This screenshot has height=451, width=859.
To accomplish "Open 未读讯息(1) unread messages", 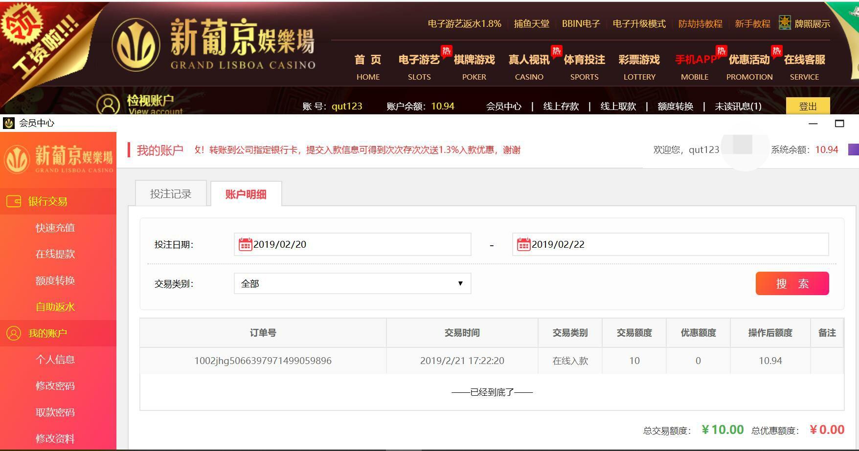I will [738, 106].
